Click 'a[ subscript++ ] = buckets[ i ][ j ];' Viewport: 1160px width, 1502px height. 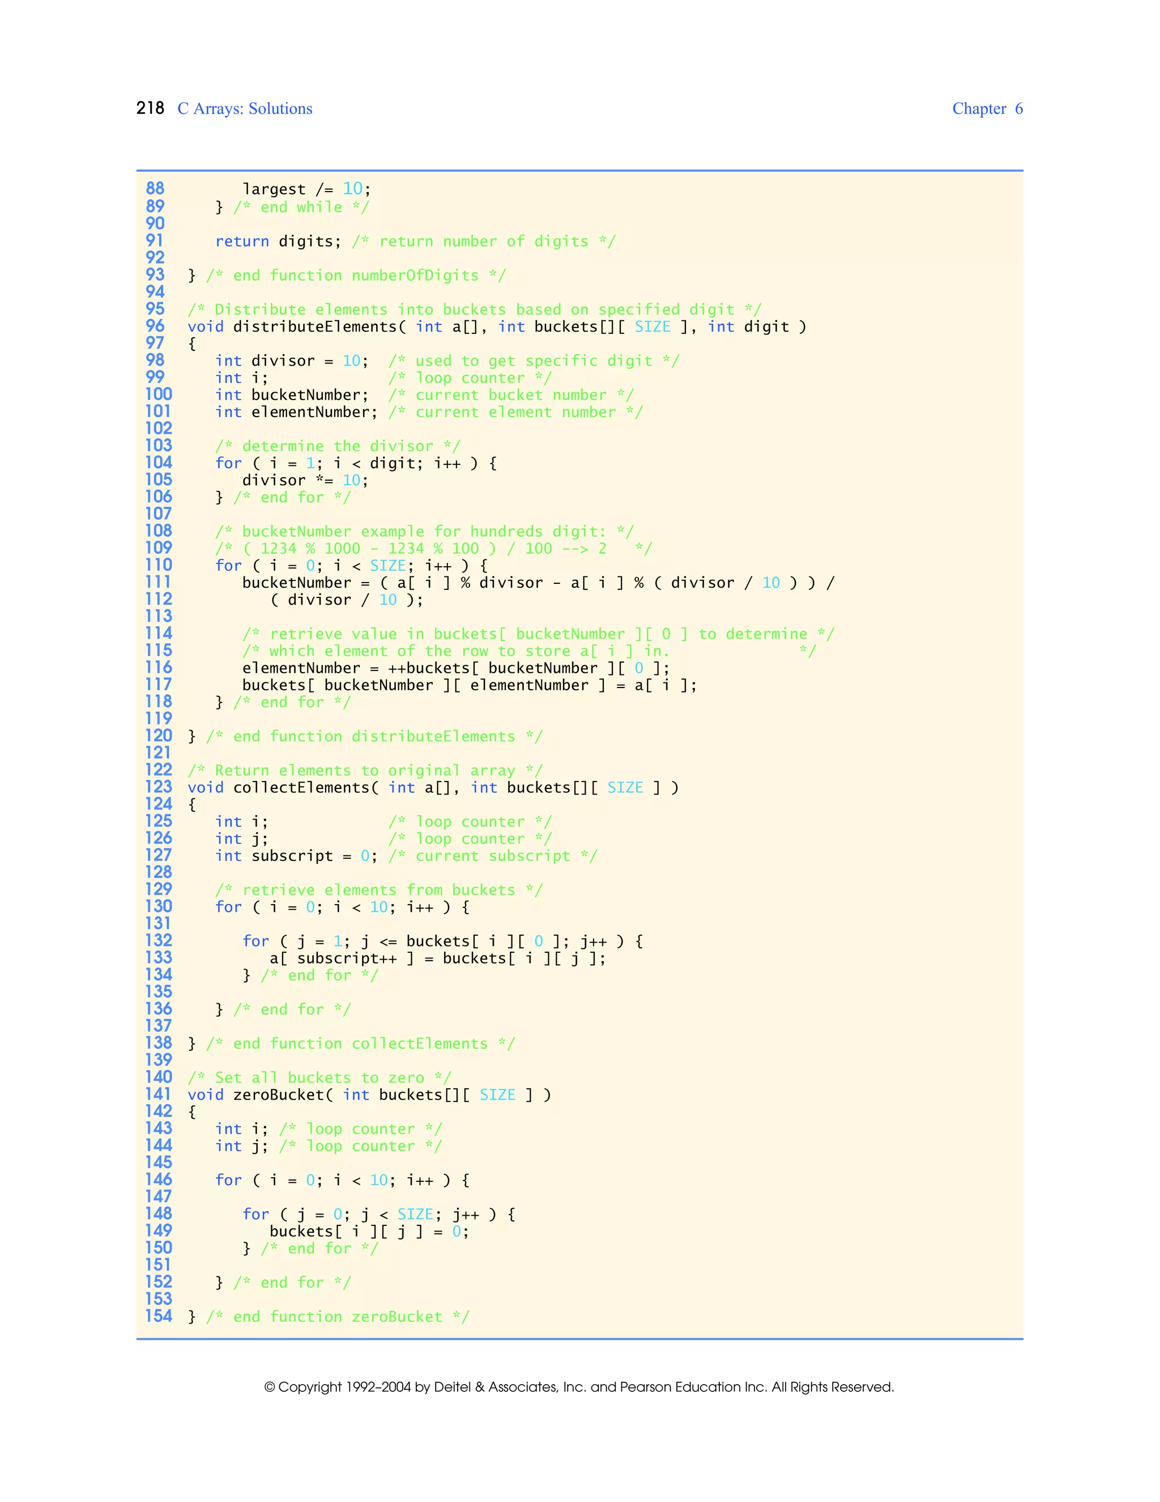438,958
